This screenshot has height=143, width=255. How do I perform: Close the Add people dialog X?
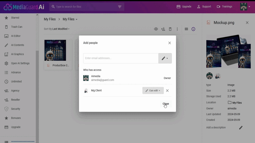170,43
